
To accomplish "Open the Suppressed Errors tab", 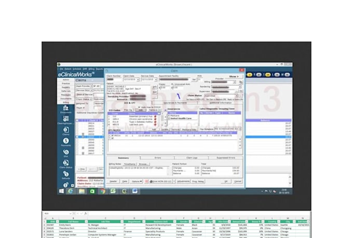I will [226, 158].
